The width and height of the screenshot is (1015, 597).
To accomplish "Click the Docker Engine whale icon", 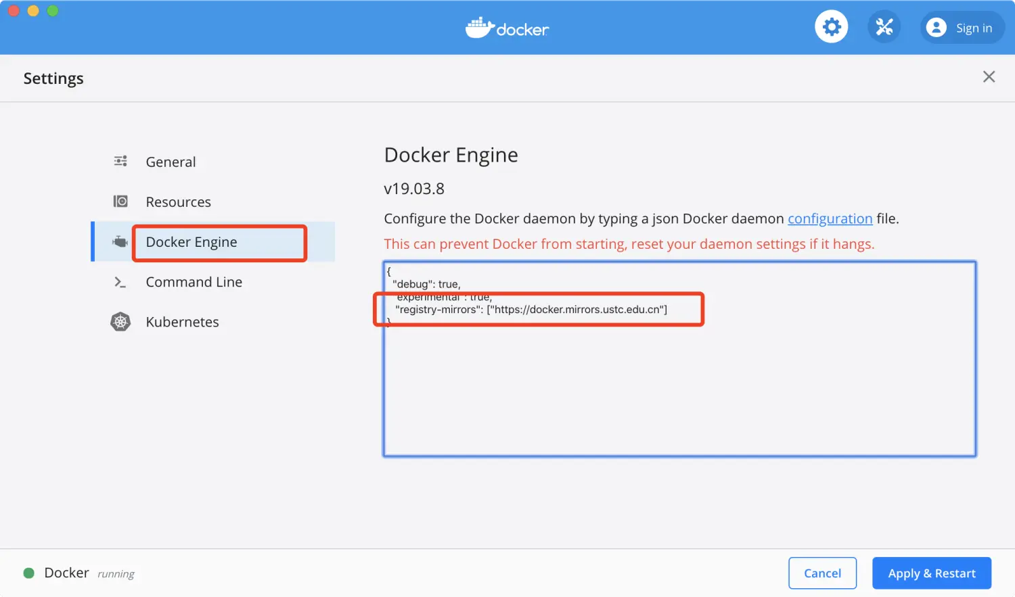I will pos(120,241).
